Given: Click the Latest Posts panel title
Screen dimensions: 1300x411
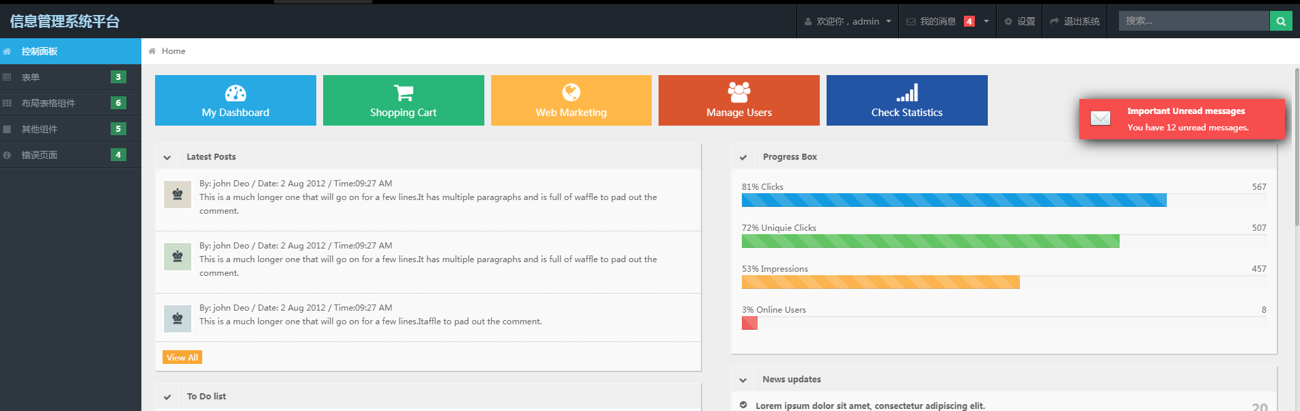Looking at the screenshot, I should point(211,157).
